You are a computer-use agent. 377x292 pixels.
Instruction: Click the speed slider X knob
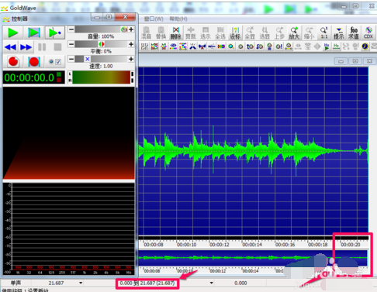[x=88, y=59]
